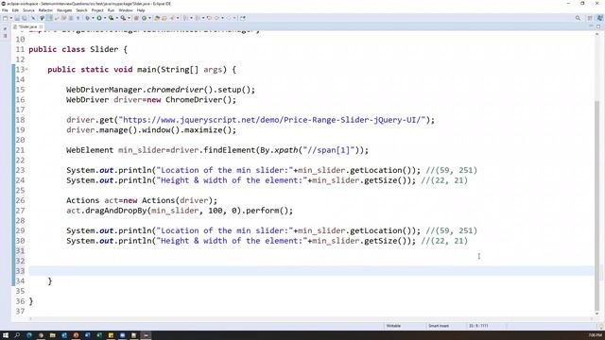
Task: Click the Previous Annotation toolbar icon
Action: click(198, 18)
